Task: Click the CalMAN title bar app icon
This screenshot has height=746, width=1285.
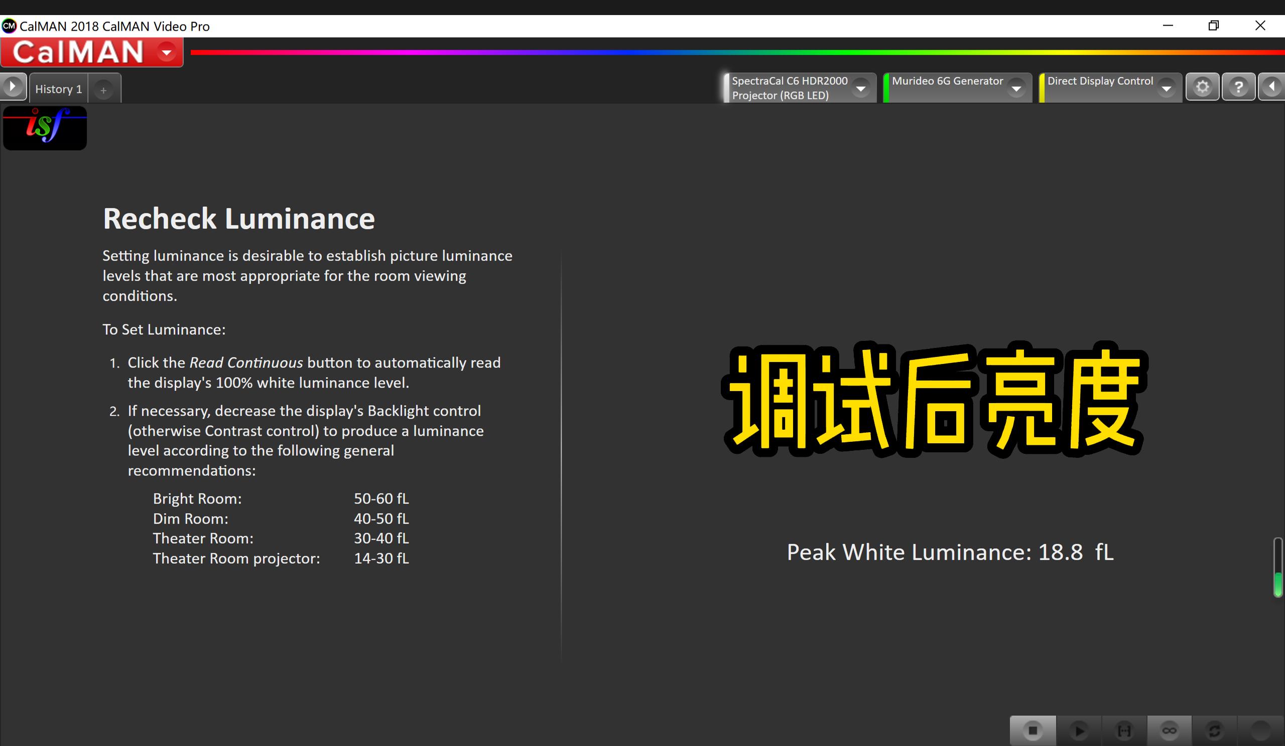Action: tap(9, 26)
